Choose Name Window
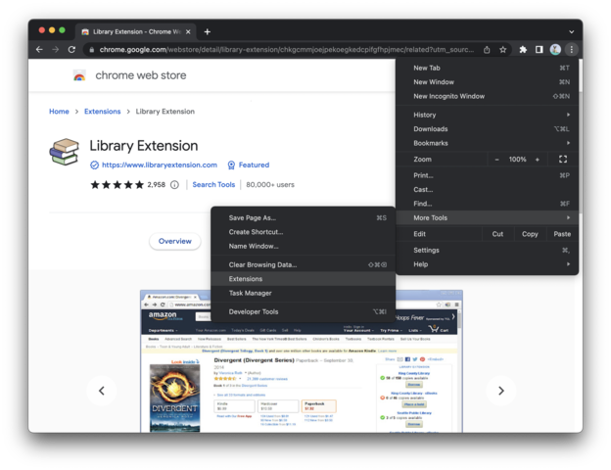The image size is (611, 470). click(304, 247)
